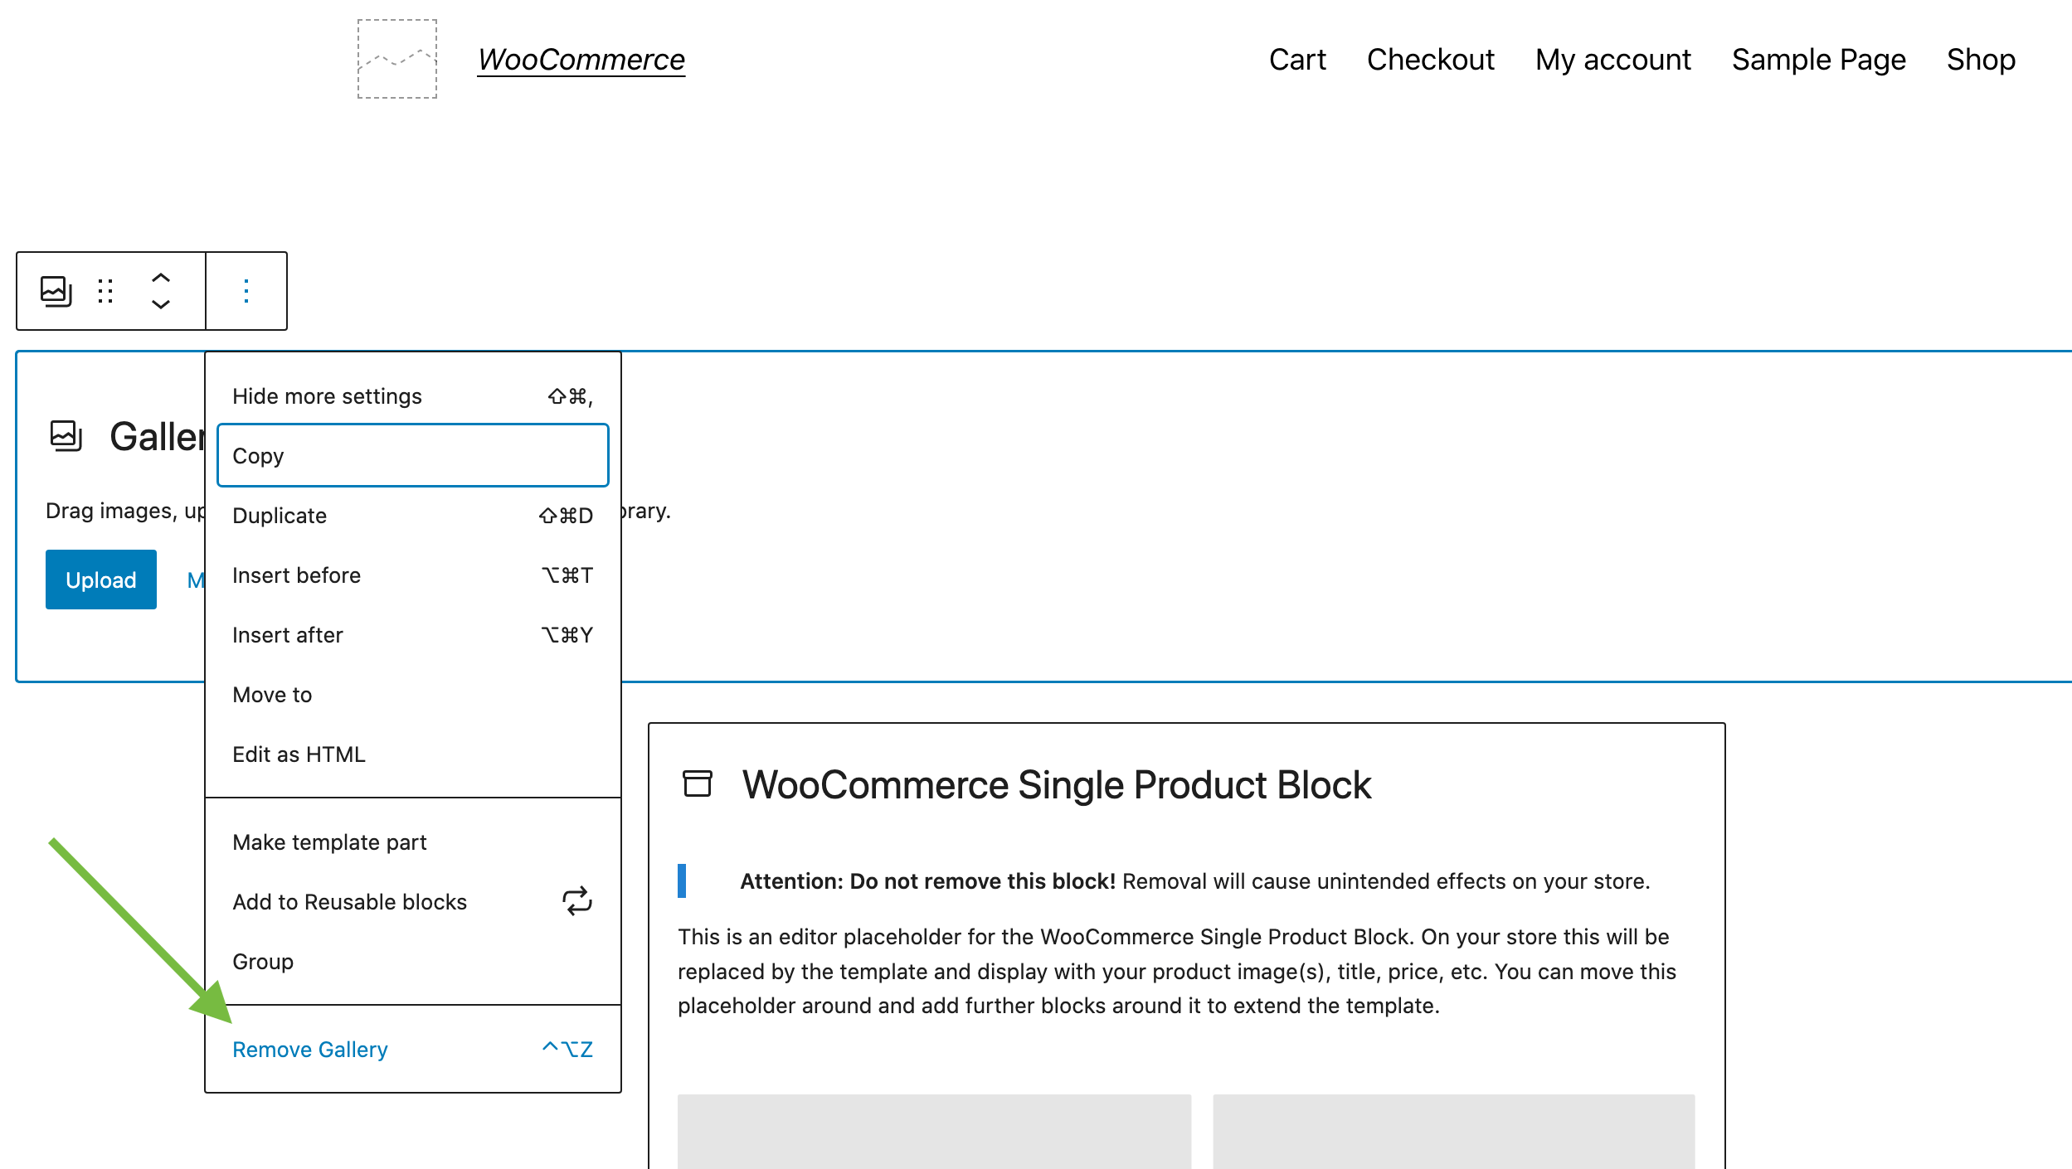The height and width of the screenshot is (1169, 2072).
Task: Click Remove Gallery to delete the block
Action: [x=310, y=1048]
